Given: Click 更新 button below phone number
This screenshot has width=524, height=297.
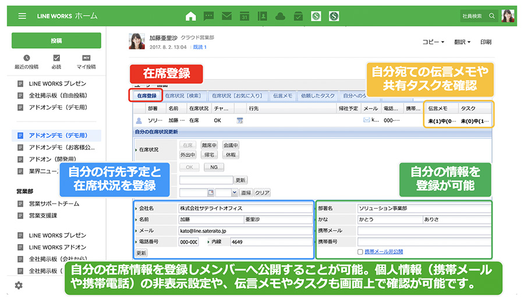Looking at the screenshot, I should 141,253.
